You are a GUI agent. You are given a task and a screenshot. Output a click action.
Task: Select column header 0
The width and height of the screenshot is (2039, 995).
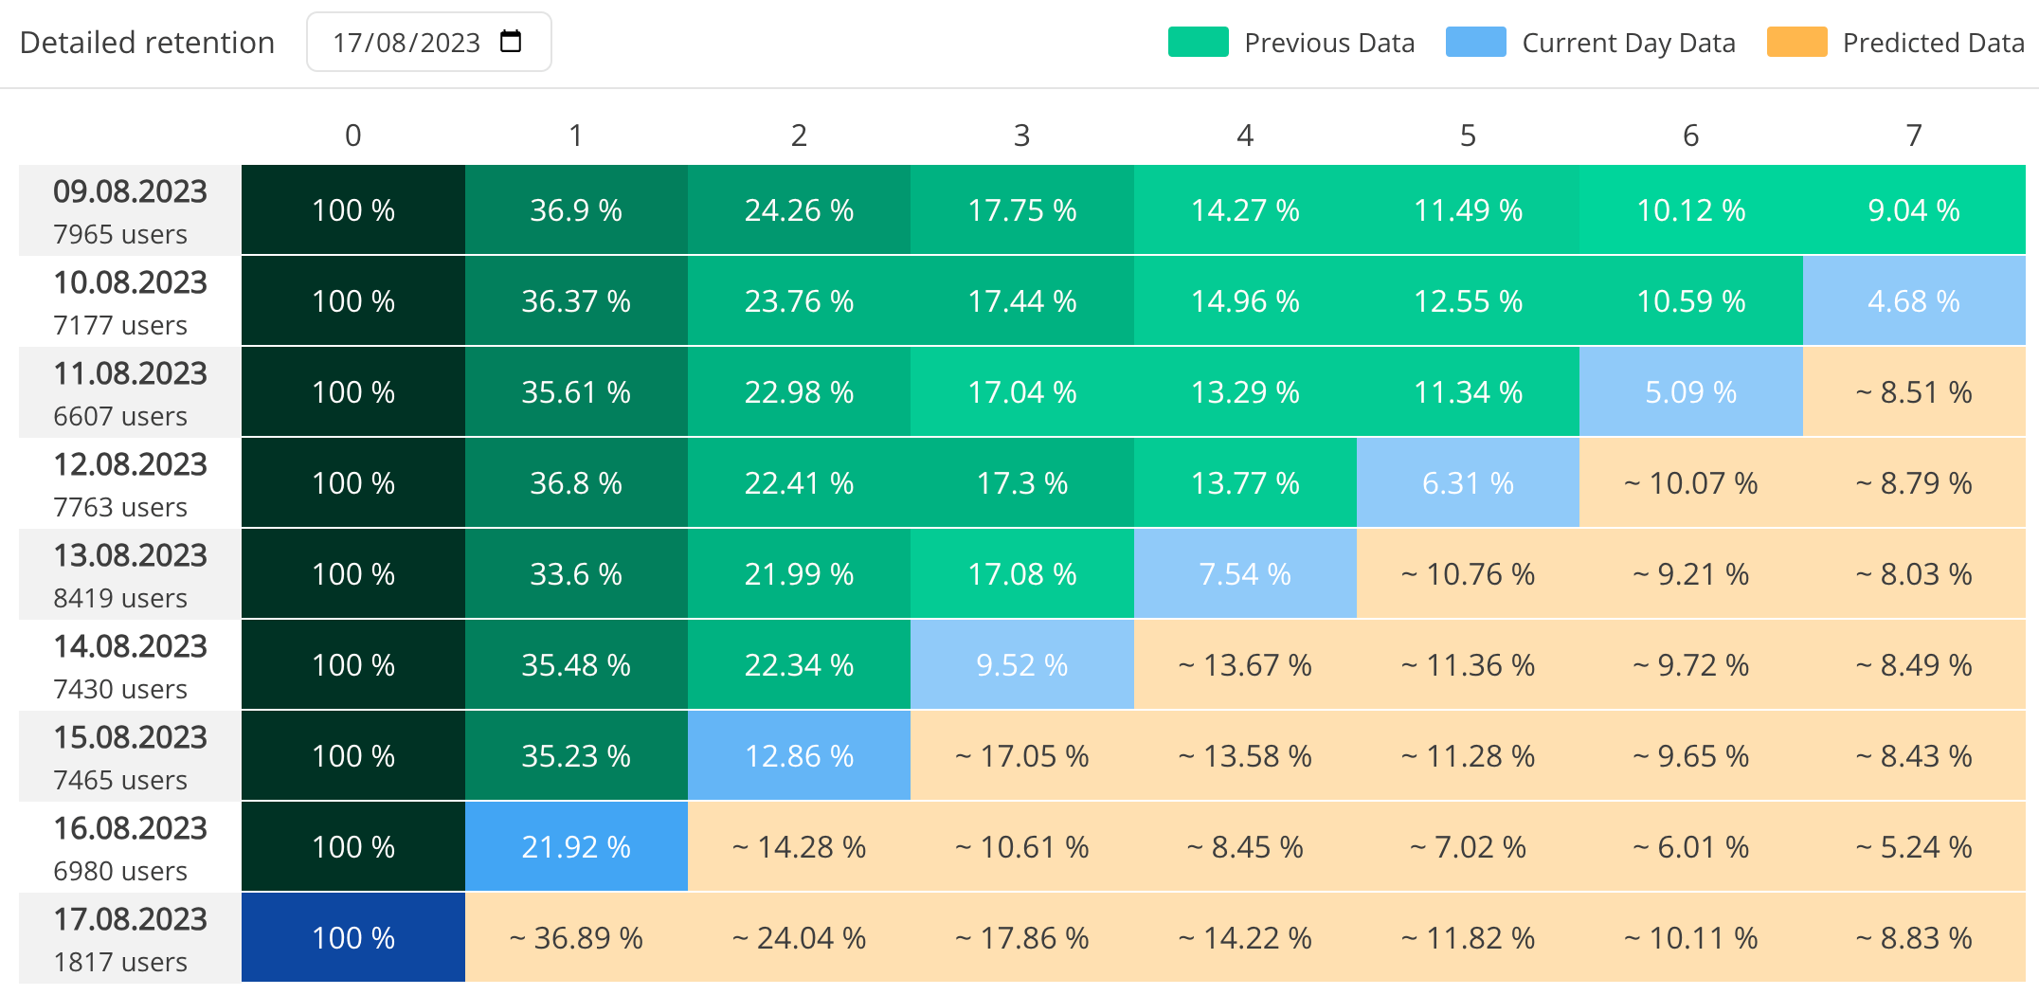point(352,136)
